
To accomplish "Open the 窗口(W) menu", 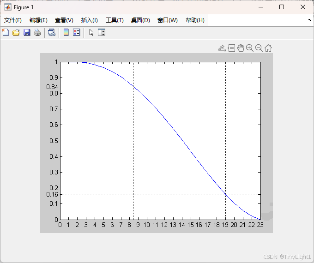I will point(168,20).
